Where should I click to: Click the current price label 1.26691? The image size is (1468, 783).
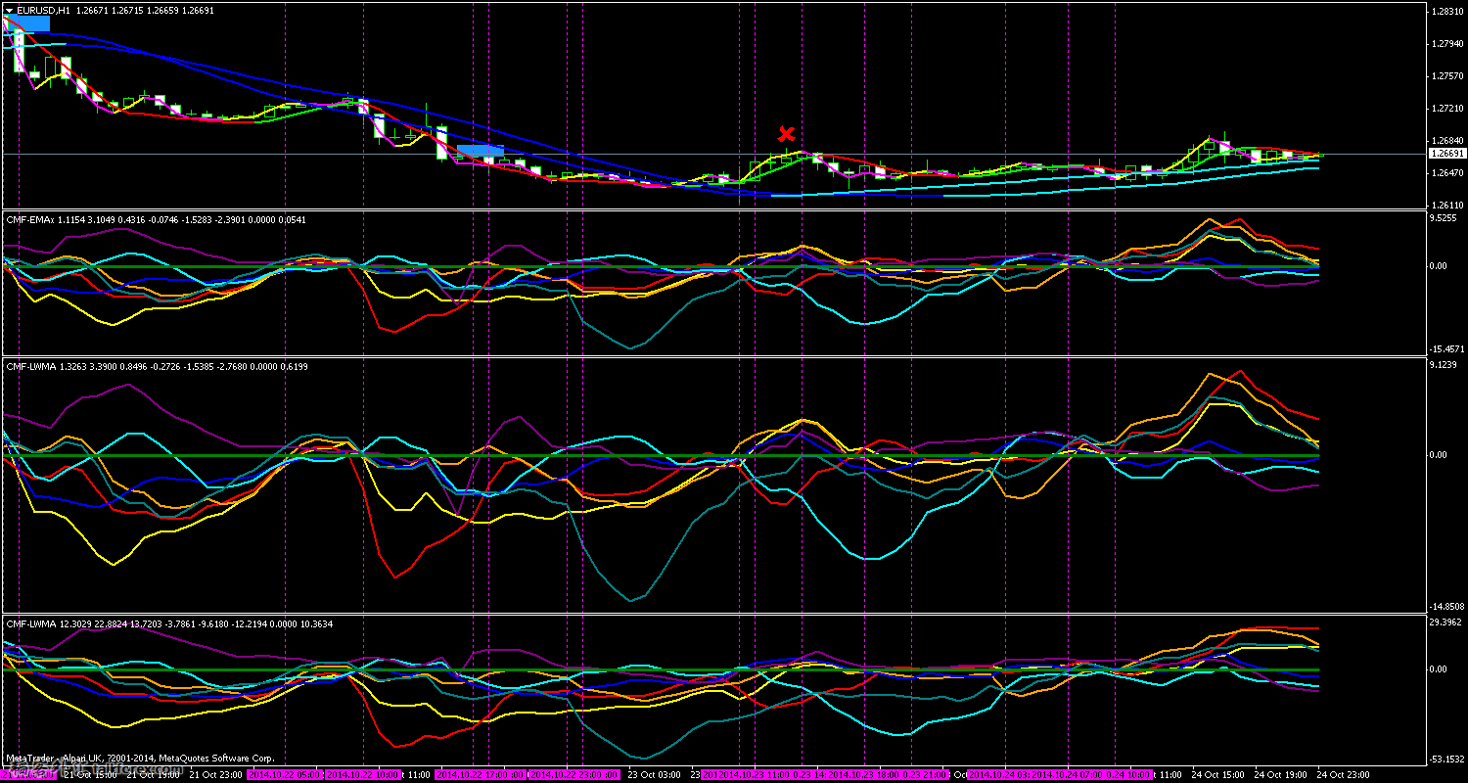(1446, 154)
